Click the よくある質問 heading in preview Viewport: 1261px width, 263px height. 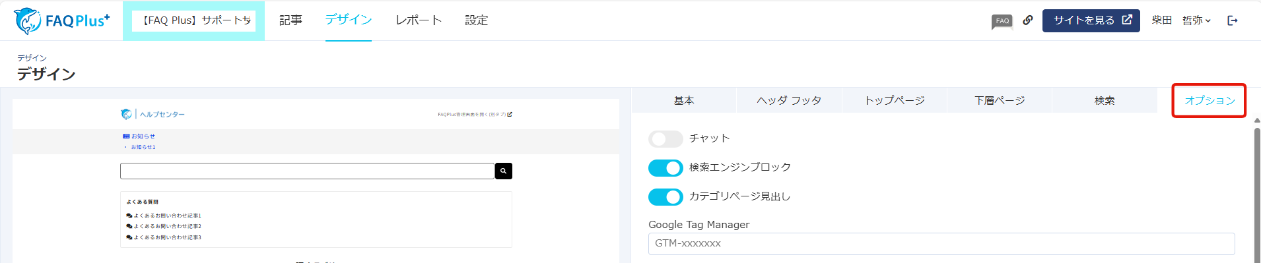tap(143, 202)
